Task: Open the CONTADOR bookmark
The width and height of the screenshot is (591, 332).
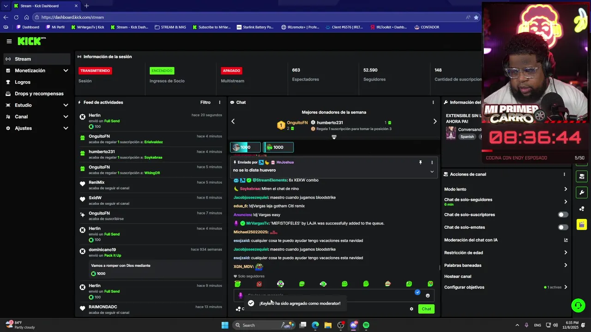Action: [427, 27]
